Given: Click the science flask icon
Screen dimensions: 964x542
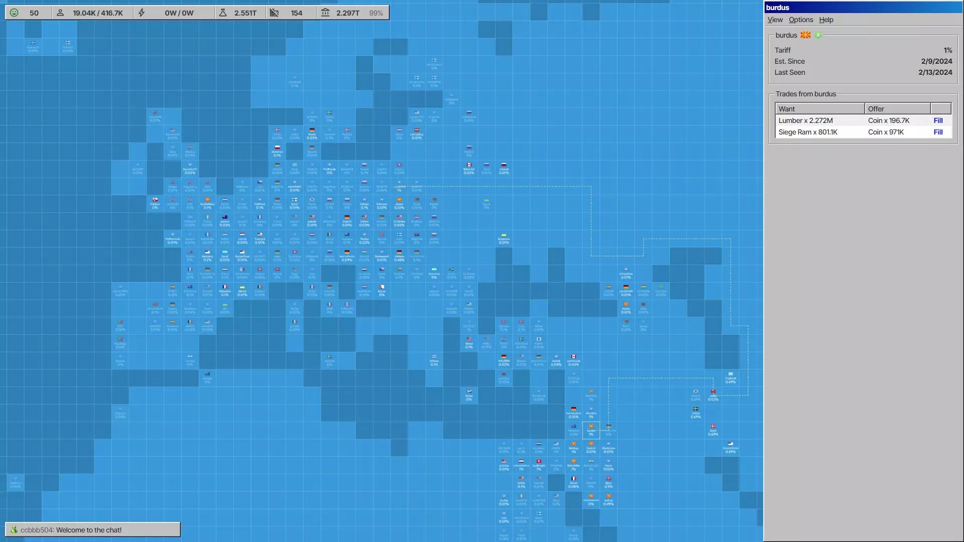Looking at the screenshot, I should (x=223, y=13).
